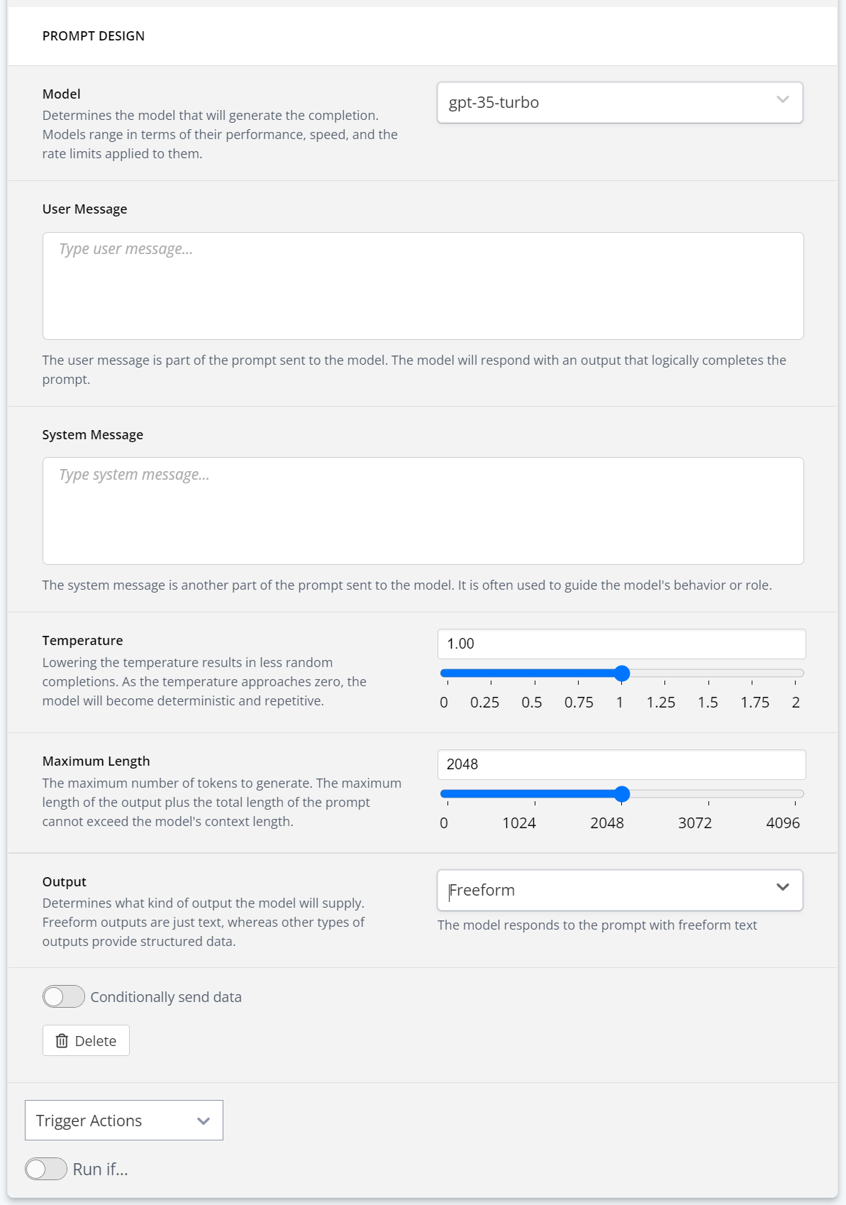Viewport: 846px width, 1205px height.
Task: Click the Maximum Length slider at 1024 tick
Action: pyautogui.click(x=535, y=794)
